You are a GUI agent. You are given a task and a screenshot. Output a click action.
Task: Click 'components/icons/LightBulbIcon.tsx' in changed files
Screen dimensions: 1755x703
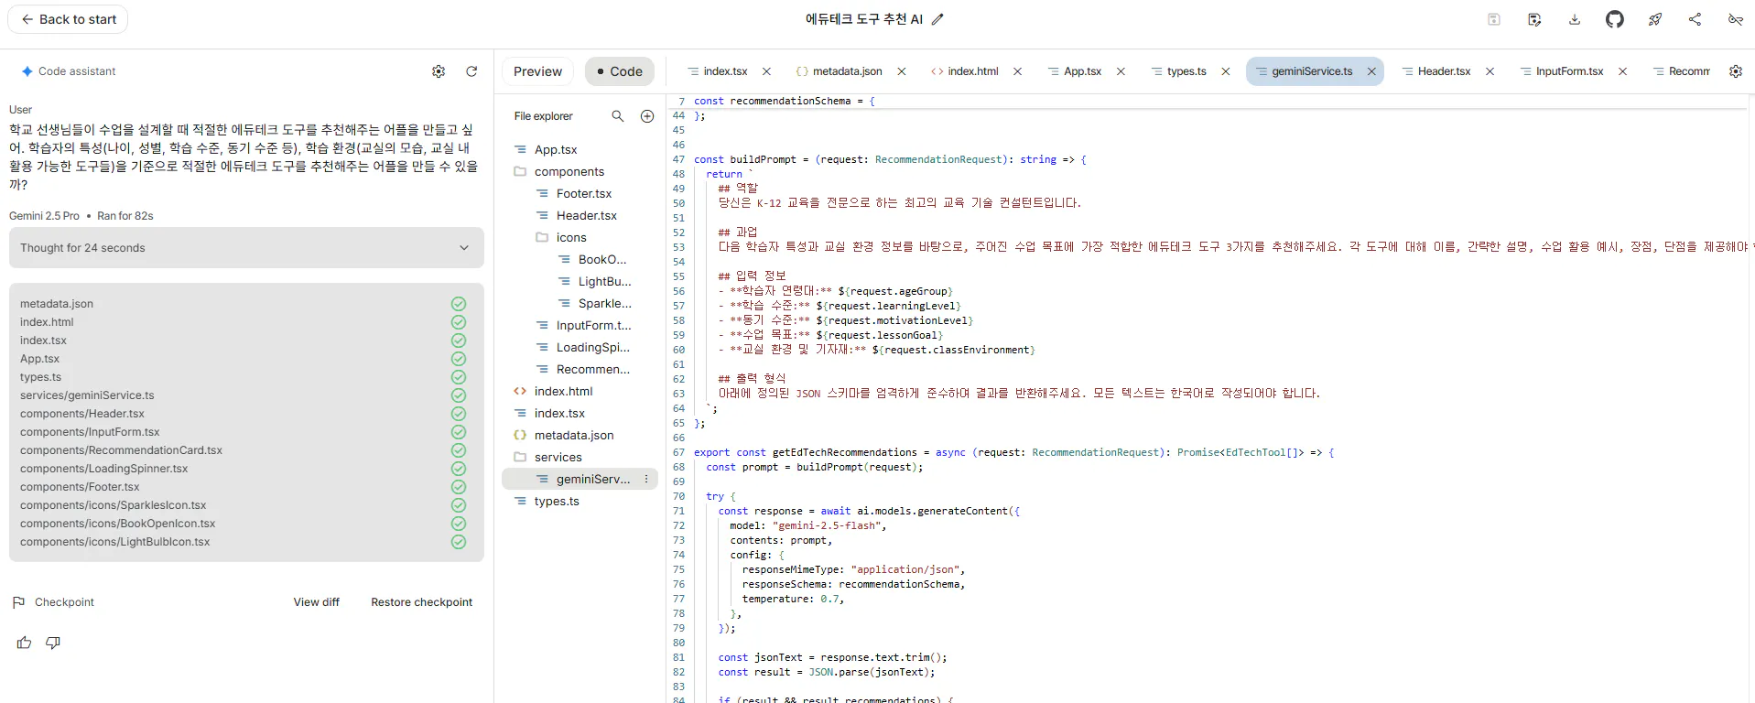coord(114,542)
